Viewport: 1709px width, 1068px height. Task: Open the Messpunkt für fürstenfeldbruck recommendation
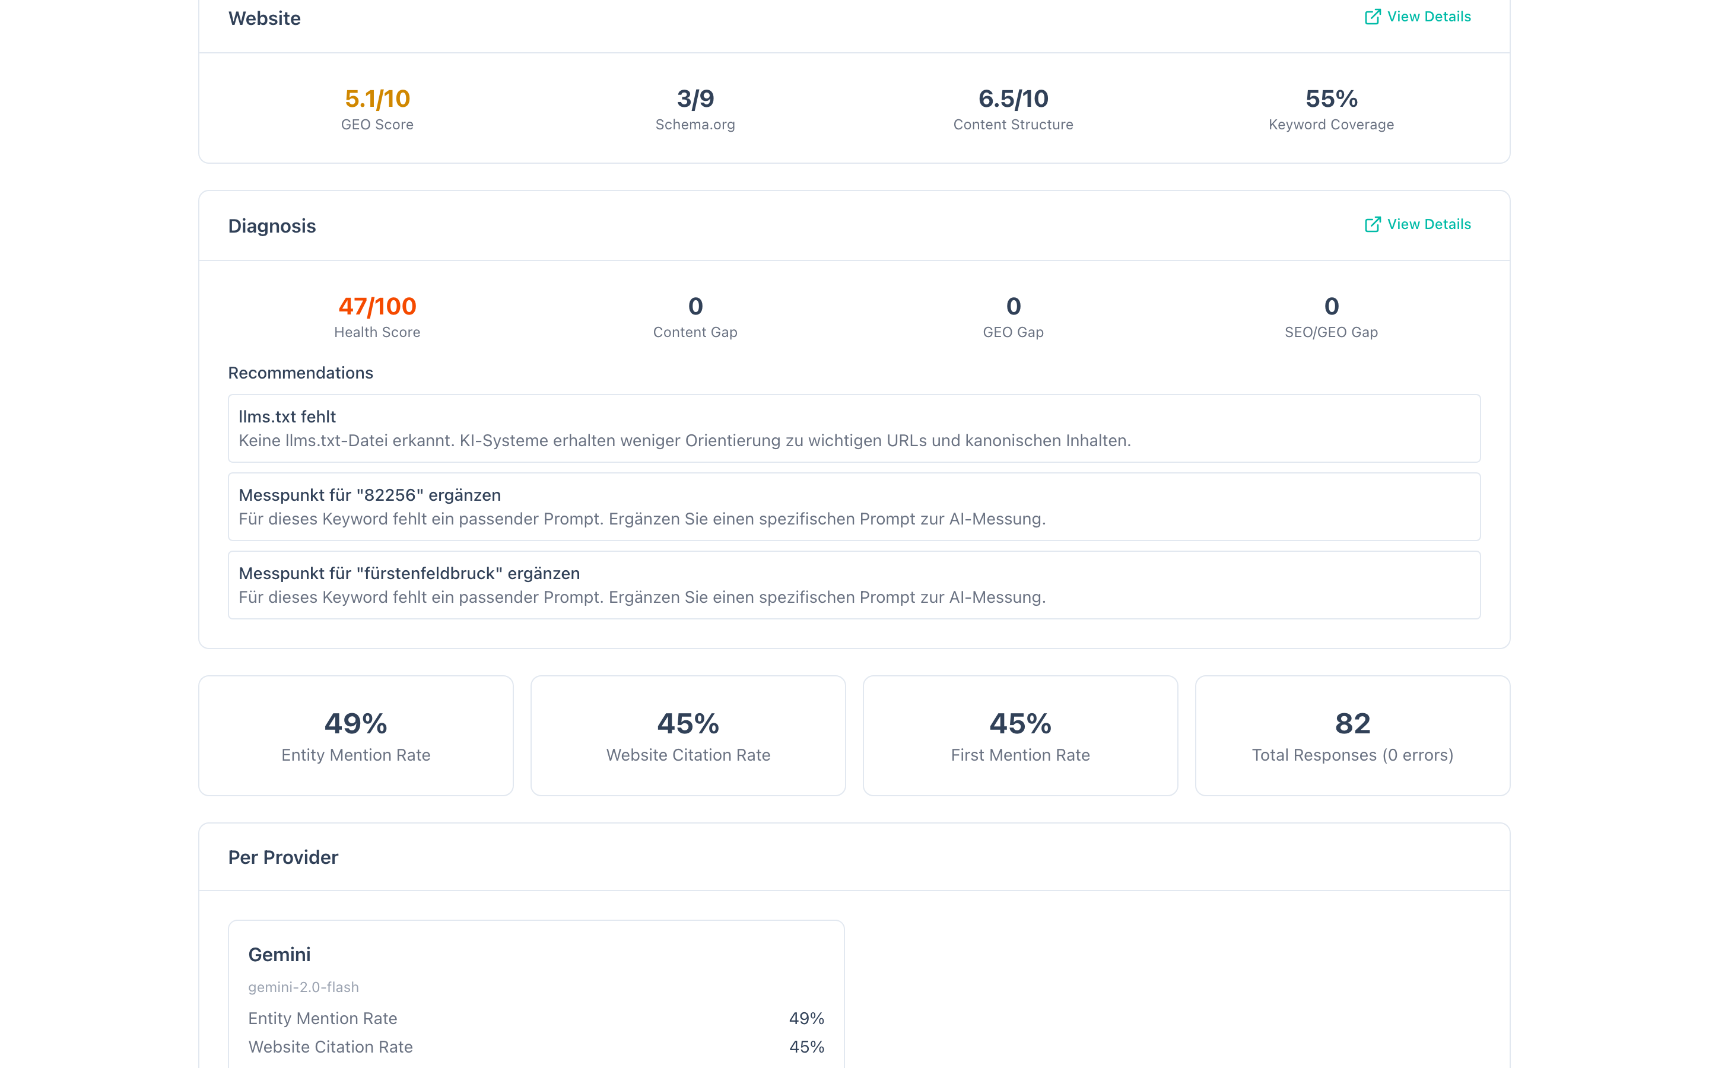(x=854, y=584)
